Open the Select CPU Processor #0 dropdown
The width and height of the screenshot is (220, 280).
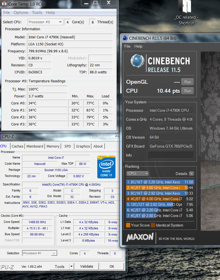point(45,22)
